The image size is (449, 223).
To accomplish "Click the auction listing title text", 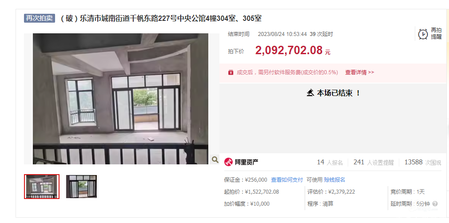I will click(161, 19).
